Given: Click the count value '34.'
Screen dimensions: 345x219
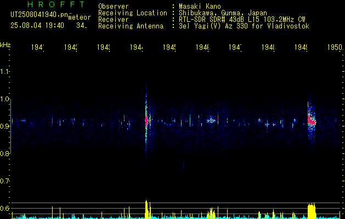Looking at the screenshot, I should [x=82, y=26].
